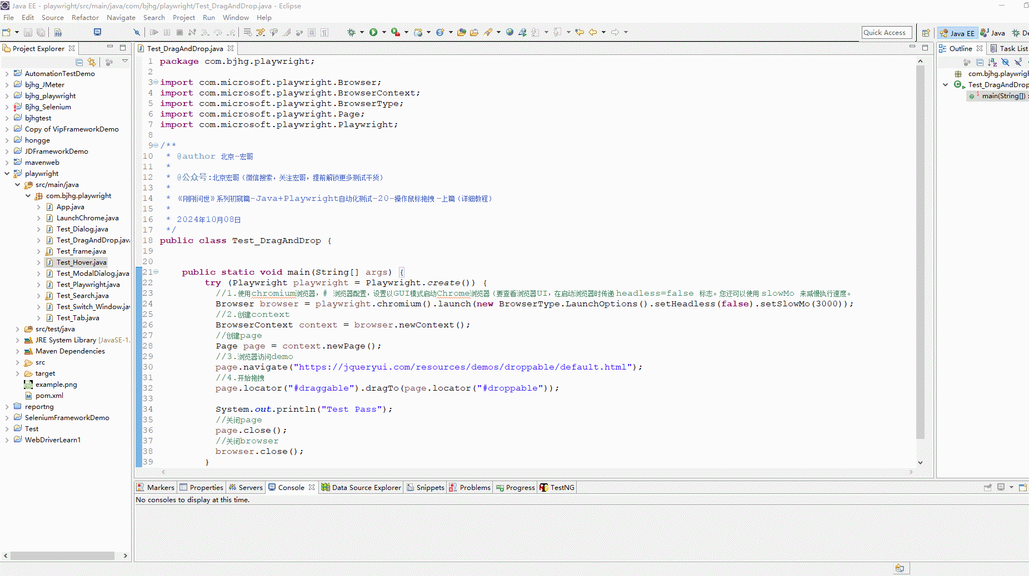Collapse the playwright project node
1029x576 pixels.
7,174
